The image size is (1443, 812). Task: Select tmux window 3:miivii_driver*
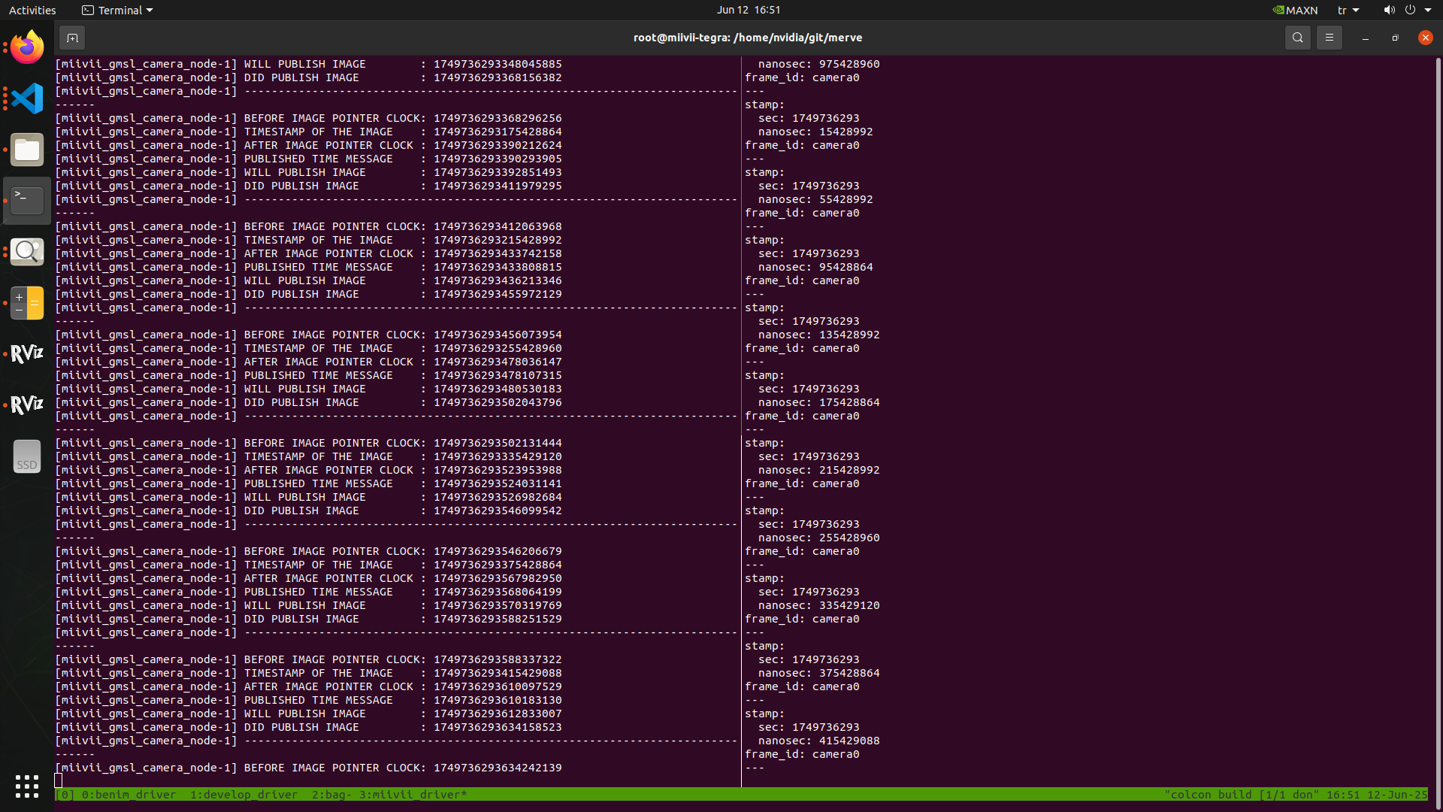click(413, 795)
